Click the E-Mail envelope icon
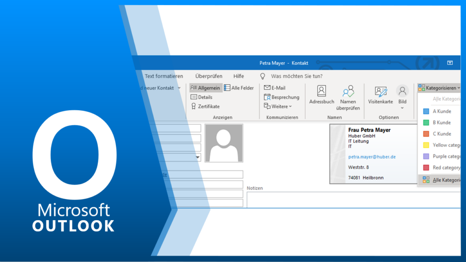The width and height of the screenshot is (466, 262). [x=267, y=88]
